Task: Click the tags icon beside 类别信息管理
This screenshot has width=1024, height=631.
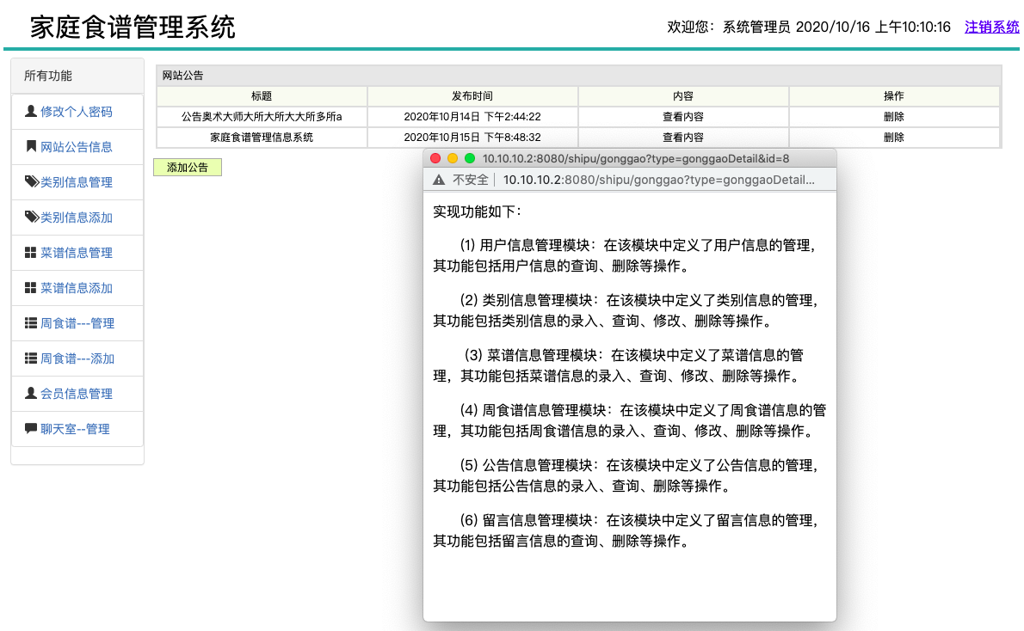Action: (x=31, y=181)
